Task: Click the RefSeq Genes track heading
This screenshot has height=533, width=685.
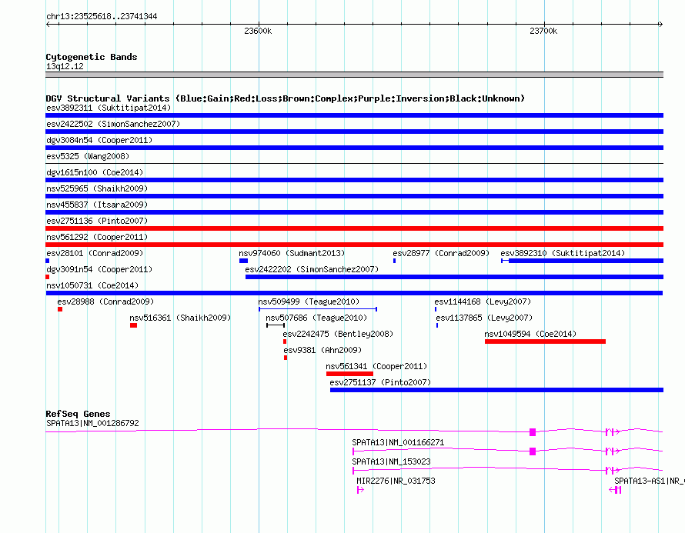Action: tap(78, 414)
